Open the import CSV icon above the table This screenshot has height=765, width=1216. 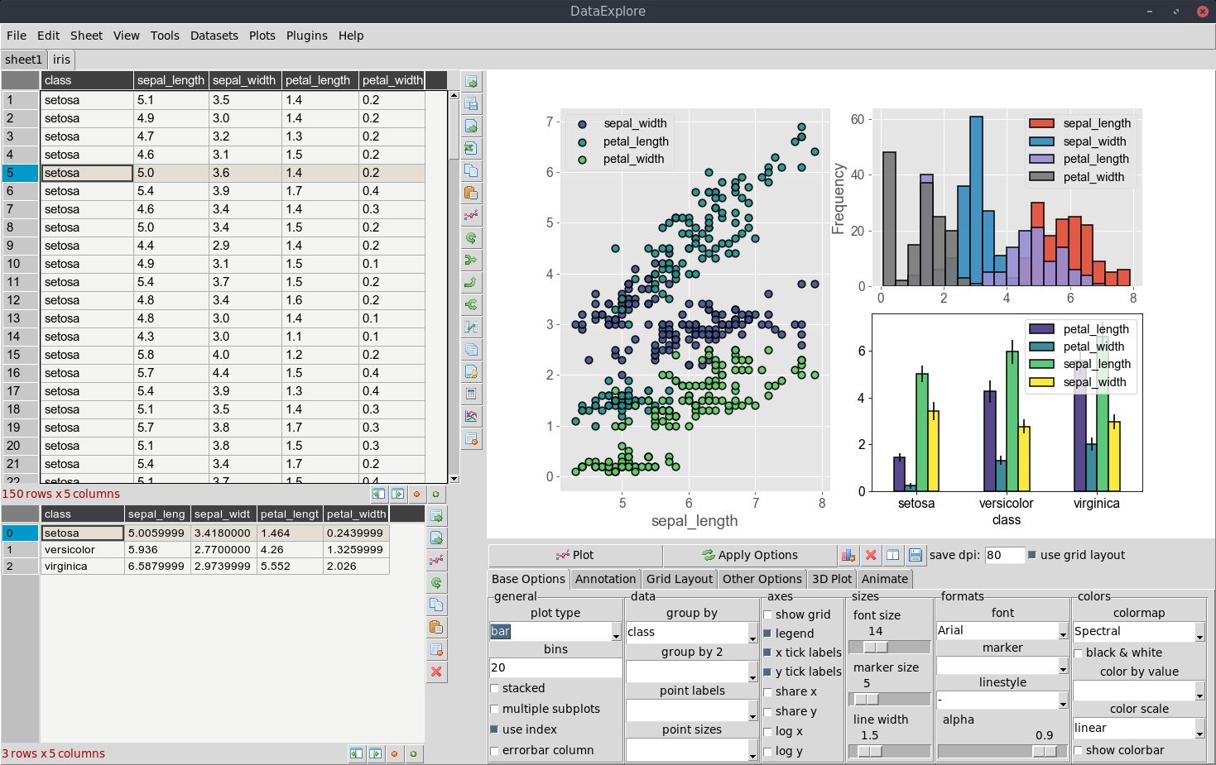(471, 127)
